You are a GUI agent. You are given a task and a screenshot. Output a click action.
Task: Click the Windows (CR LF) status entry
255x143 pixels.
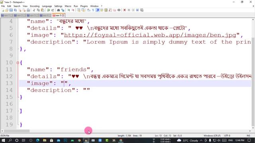212,135
